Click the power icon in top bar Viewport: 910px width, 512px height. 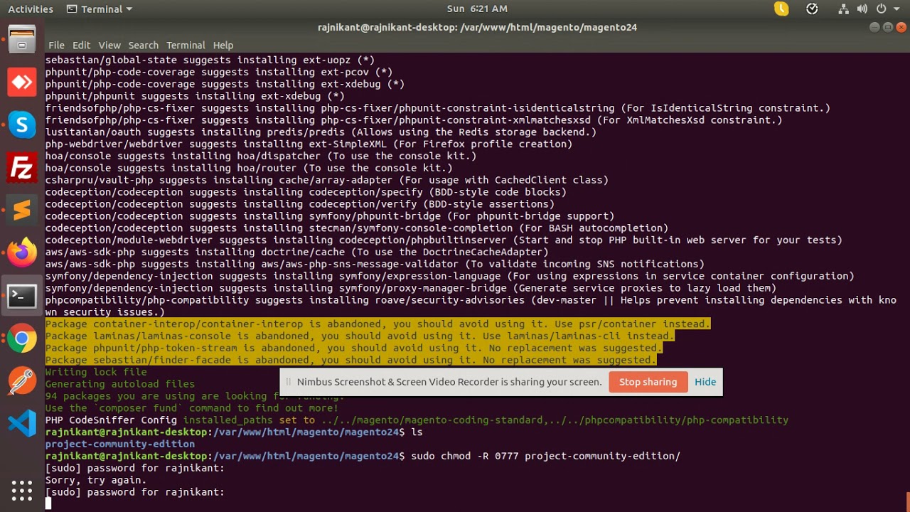click(x=881, y=9)
